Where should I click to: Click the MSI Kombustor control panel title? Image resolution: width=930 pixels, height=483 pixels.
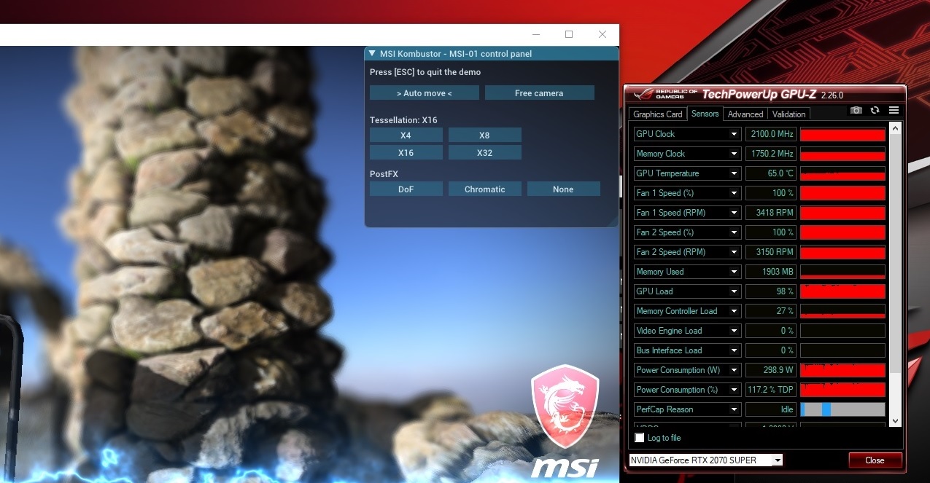456,54
